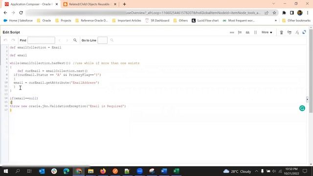This screenshot has width=313, height=176.
Task: Click the page vertical scrollbar thumb
Action: (x=311, y=71)
